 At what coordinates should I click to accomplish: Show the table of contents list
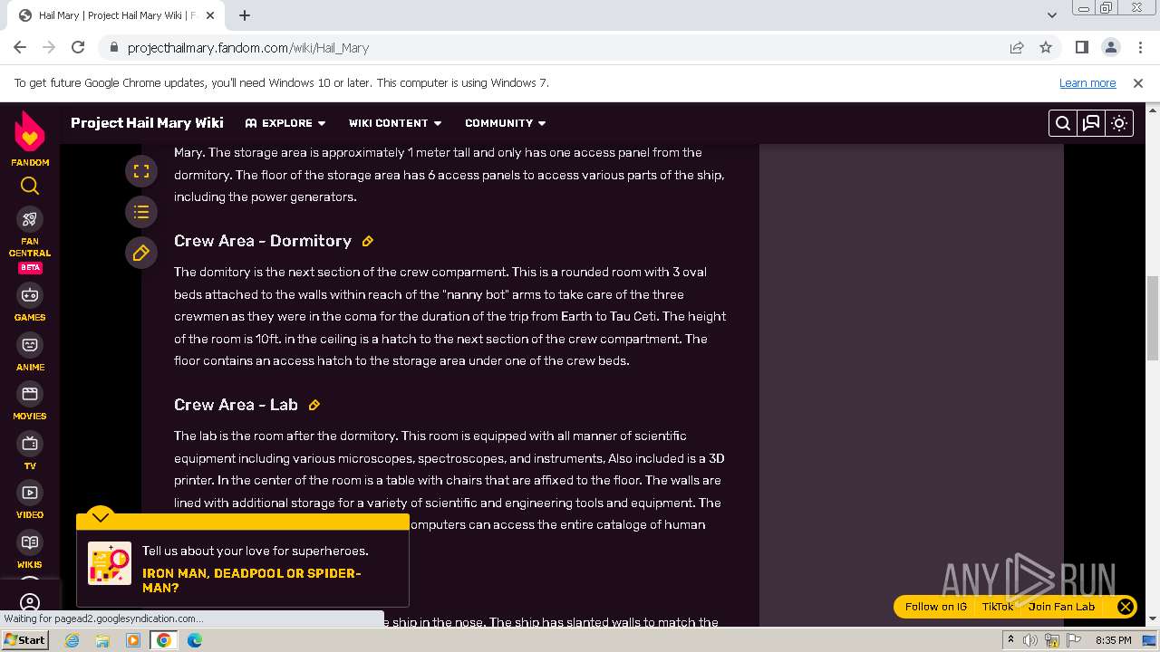[141, 212]
